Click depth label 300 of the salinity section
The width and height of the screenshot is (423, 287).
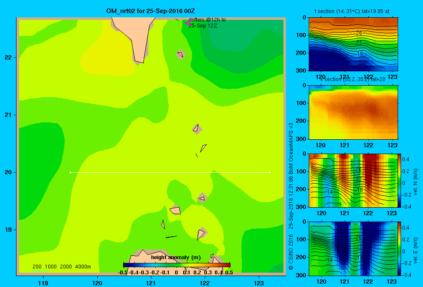(302, 139)
